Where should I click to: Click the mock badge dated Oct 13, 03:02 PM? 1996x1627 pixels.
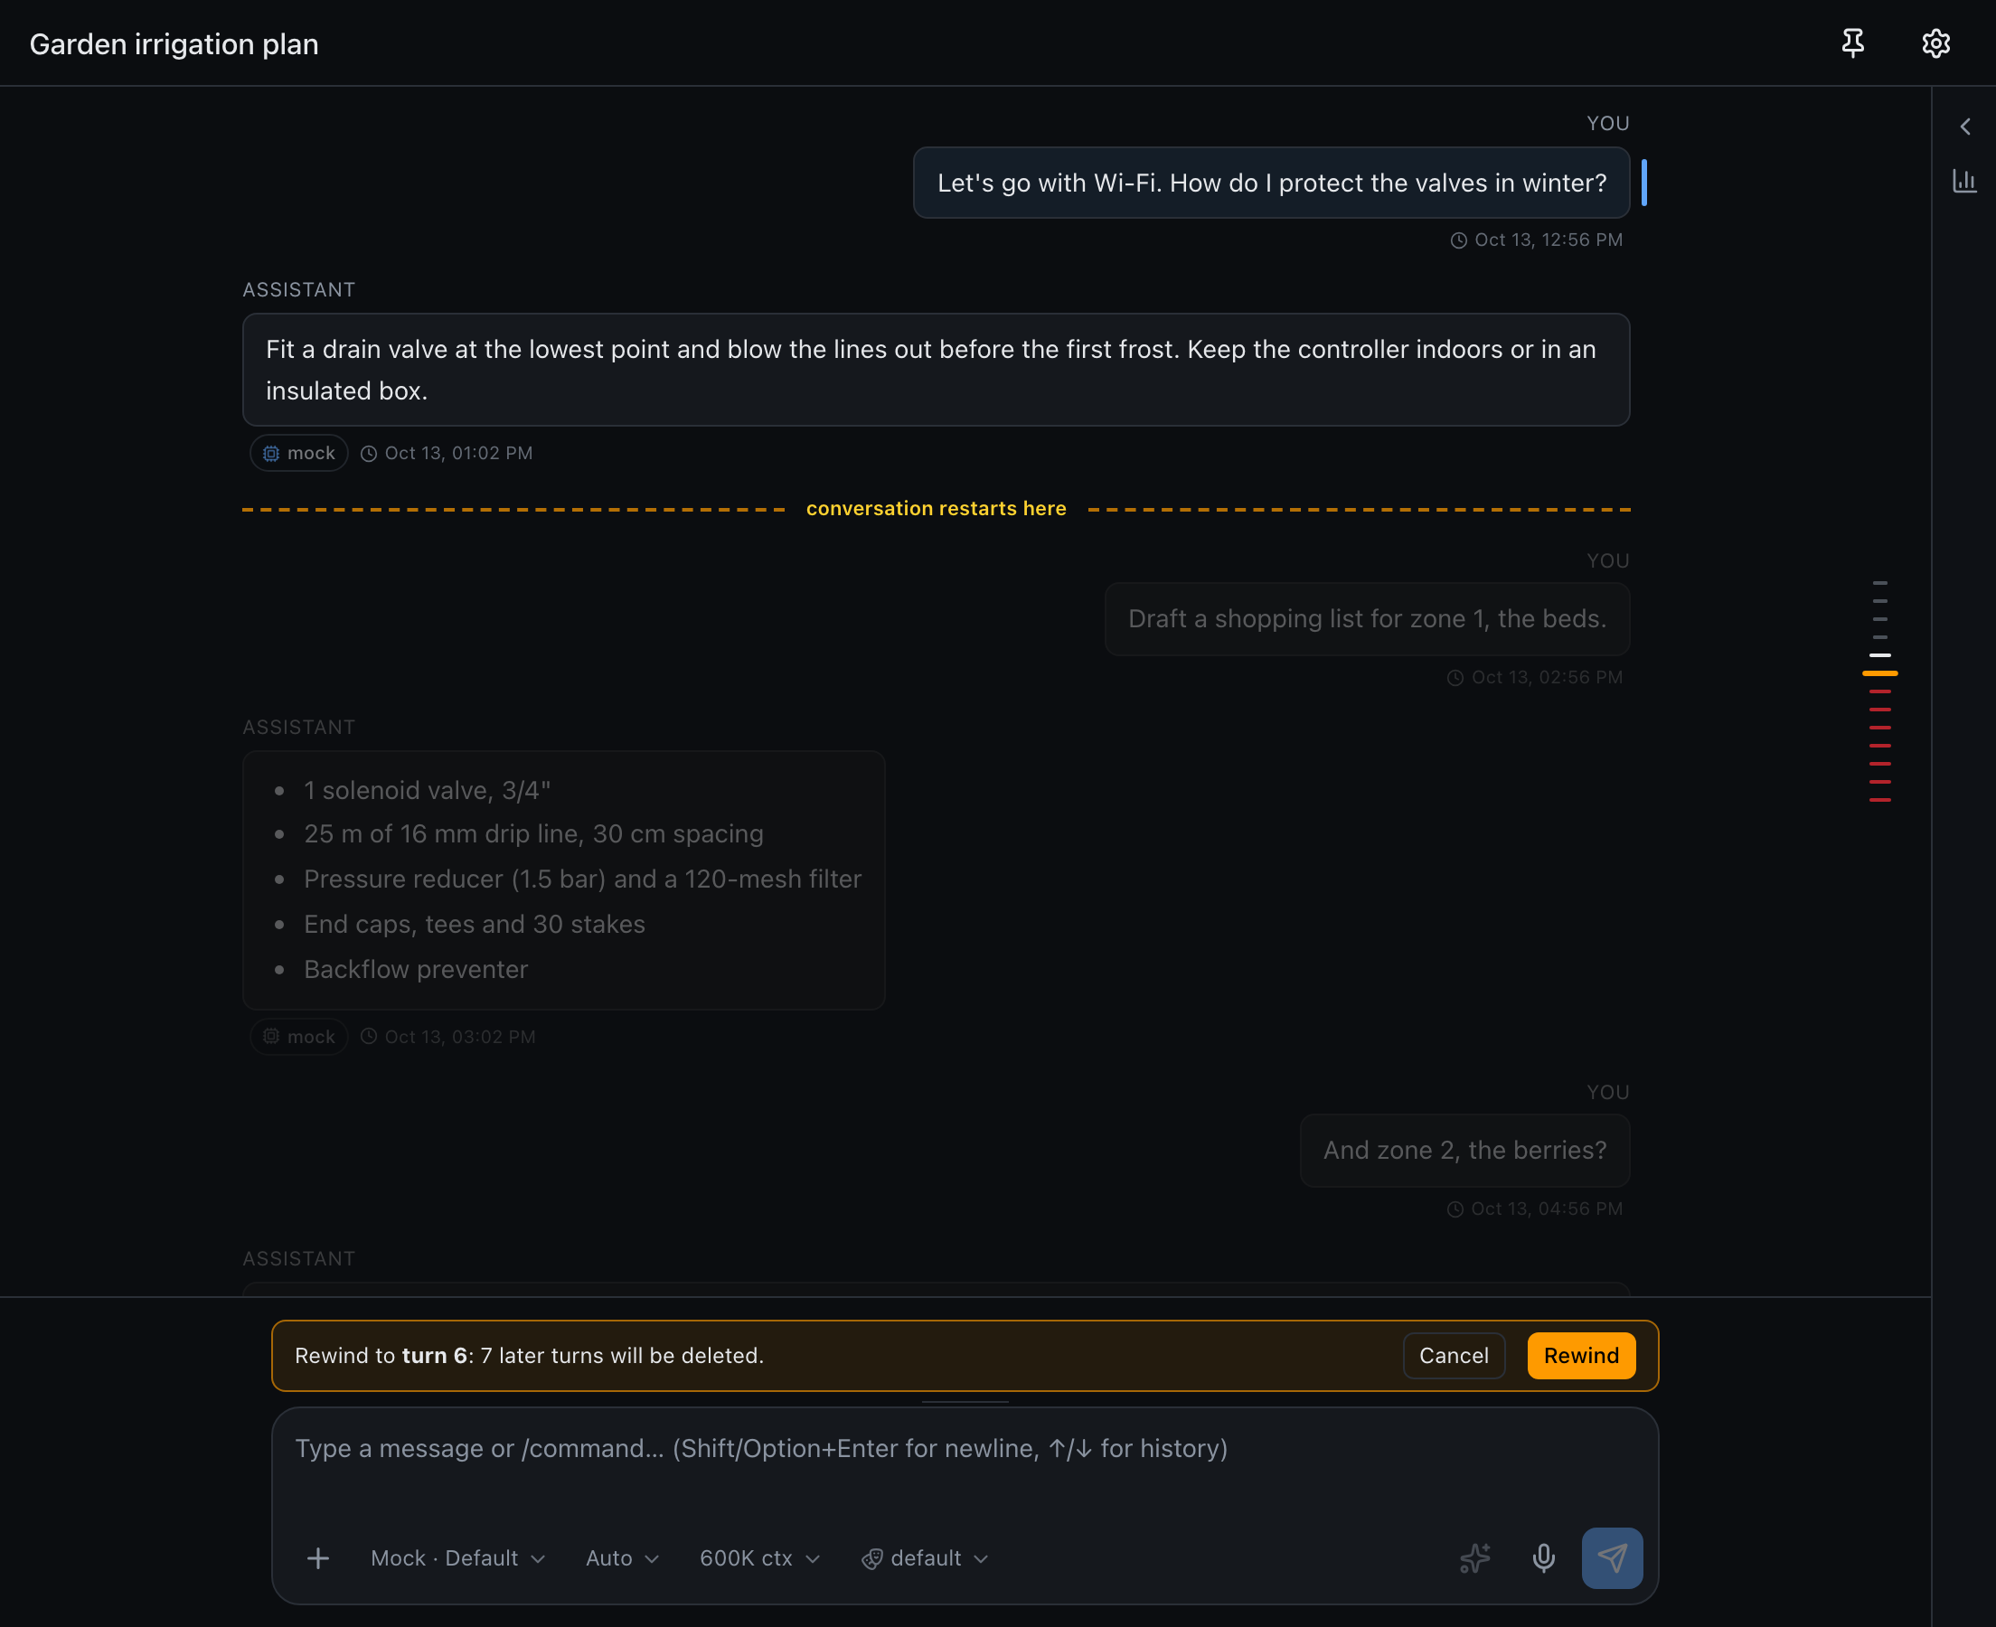299,1037
